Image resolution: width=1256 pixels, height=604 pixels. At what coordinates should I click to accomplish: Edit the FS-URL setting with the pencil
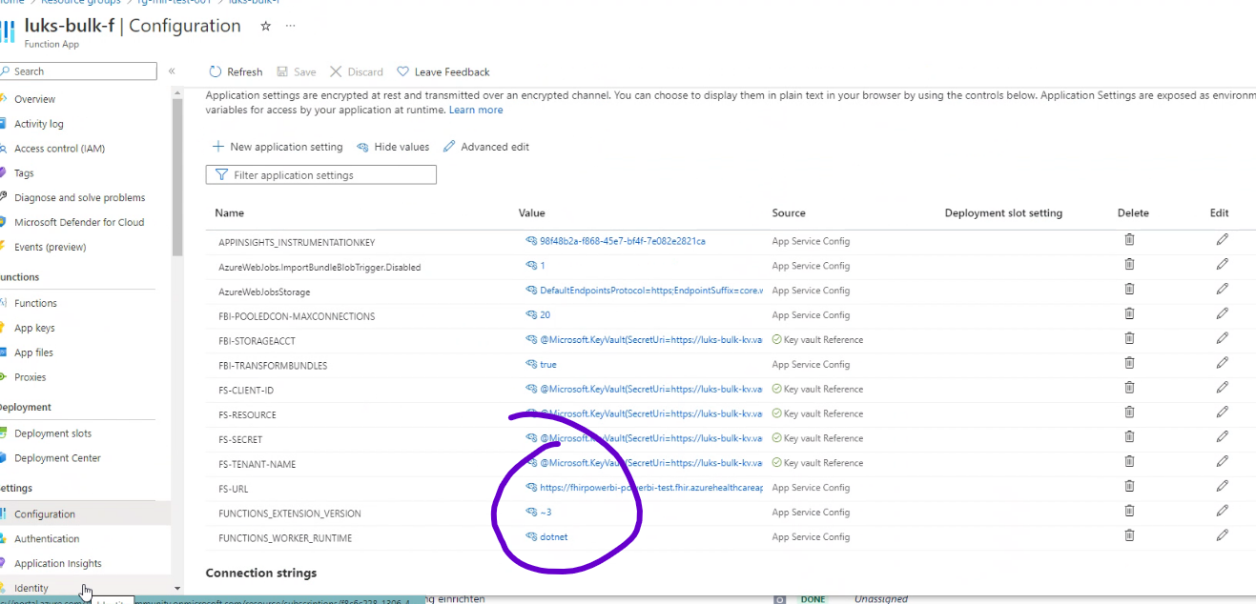pos(1222,486)
